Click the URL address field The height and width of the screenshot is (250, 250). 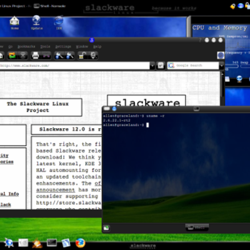click(x=74, y=66)
